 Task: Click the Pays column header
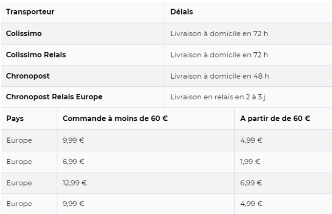tap(15, 119)
